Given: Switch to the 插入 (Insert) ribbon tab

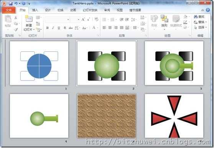Looking at the screenshot, I should tap(35, 10).
